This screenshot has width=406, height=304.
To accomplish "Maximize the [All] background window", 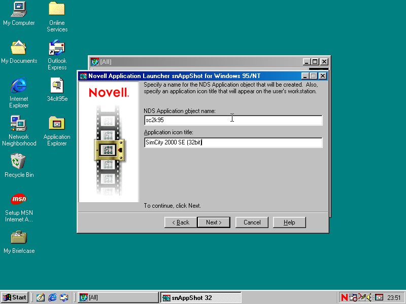I will pyautogui.click(x=315, y=62).
